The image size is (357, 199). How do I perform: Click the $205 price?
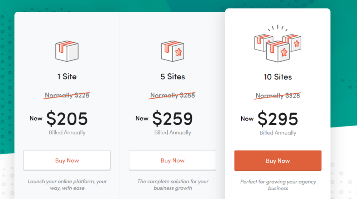click(67, 119)
